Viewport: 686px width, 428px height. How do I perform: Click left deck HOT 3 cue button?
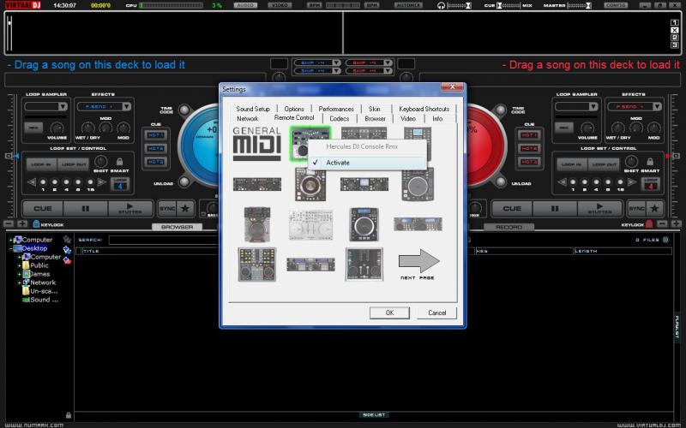coord(156,162)
